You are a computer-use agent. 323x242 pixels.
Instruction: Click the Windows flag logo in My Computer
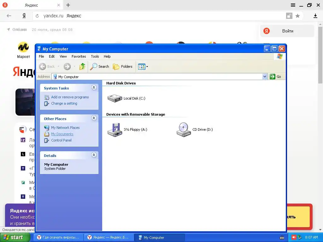tap(280, 56)
